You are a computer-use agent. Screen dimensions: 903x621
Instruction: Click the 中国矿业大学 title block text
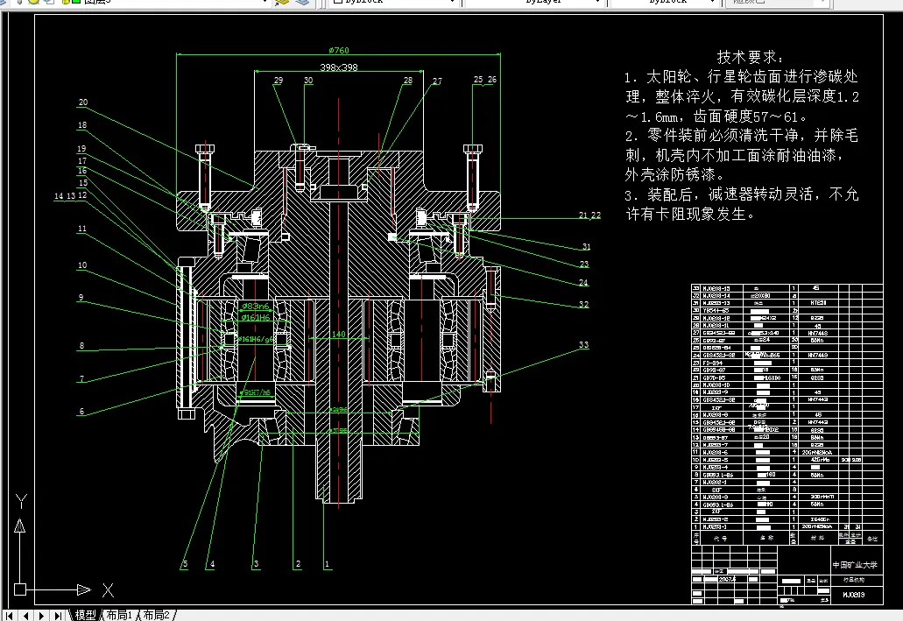855,565
